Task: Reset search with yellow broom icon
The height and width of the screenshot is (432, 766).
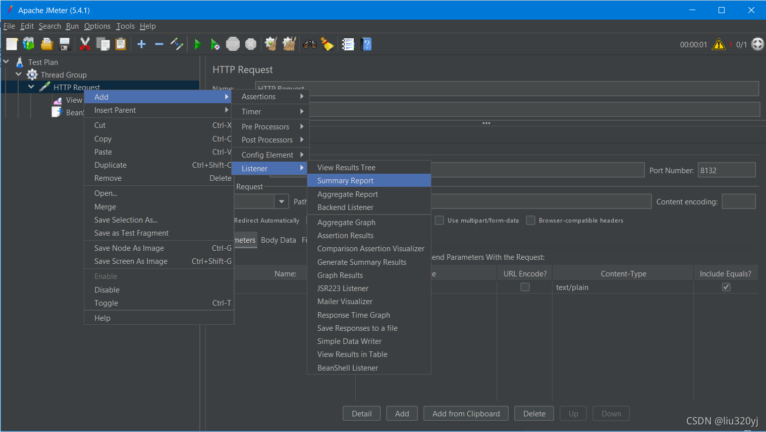Action: (327, 44)
